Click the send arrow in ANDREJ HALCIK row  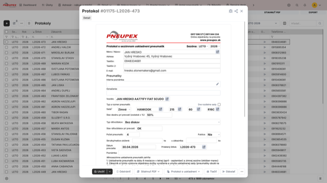(x=265, y=47)
